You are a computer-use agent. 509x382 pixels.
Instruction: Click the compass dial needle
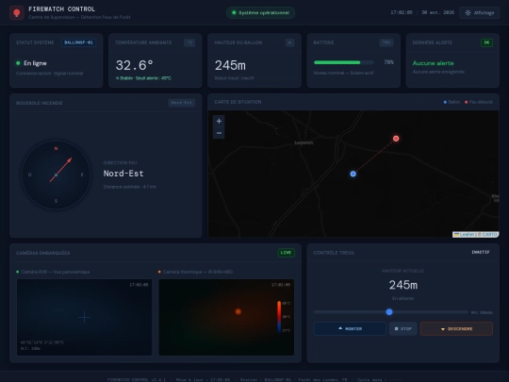[60, 170]
